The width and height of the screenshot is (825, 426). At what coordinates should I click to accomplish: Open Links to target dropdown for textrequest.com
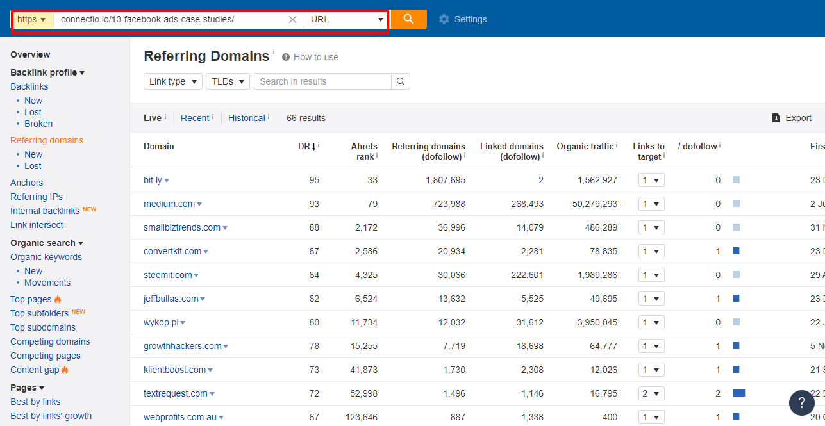[651, 393]
